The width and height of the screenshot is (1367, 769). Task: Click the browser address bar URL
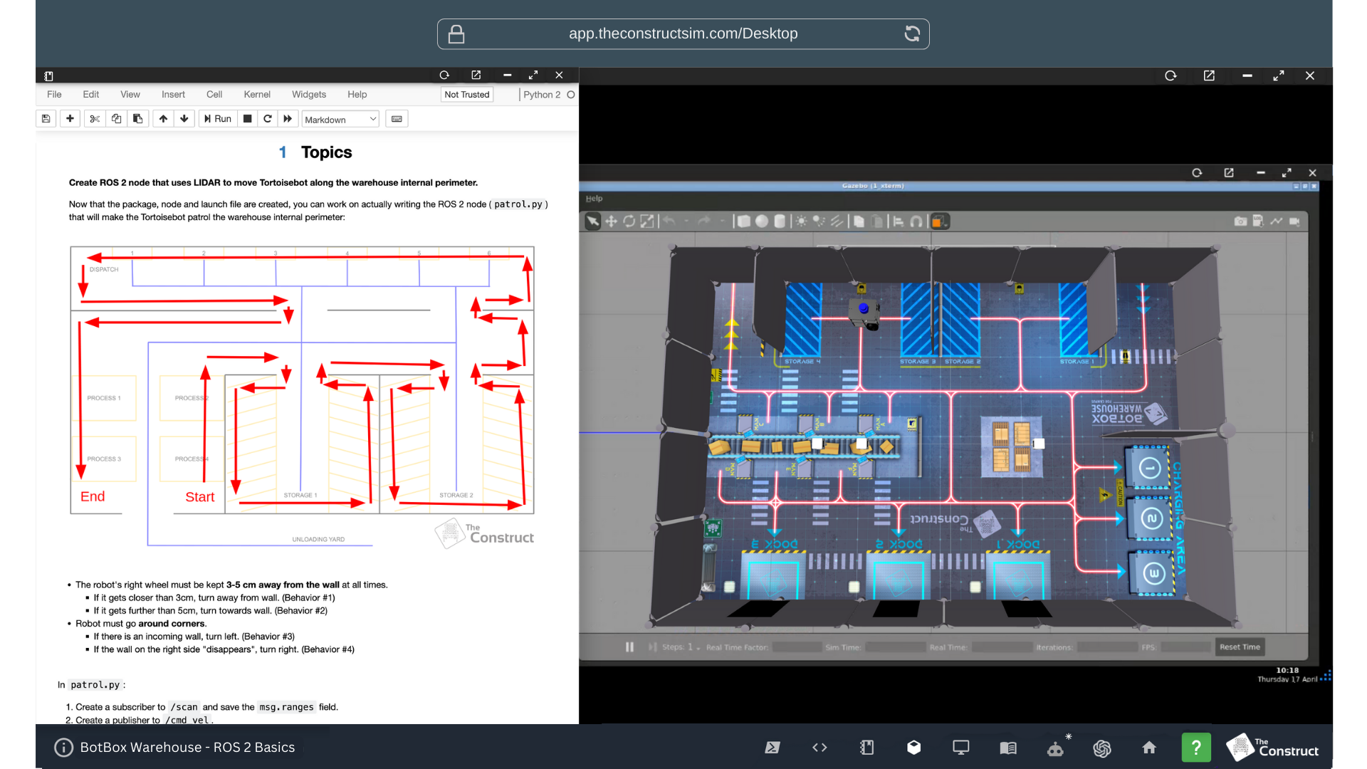(x=683, y=33)
